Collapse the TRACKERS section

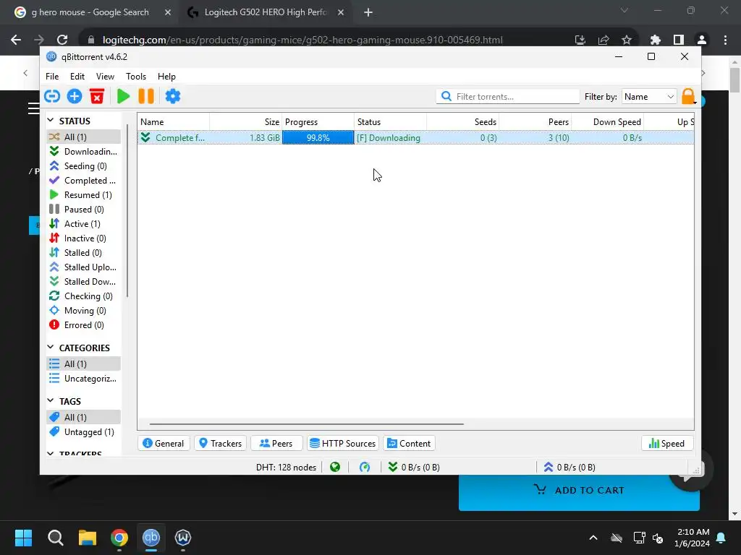click(51, 453)
